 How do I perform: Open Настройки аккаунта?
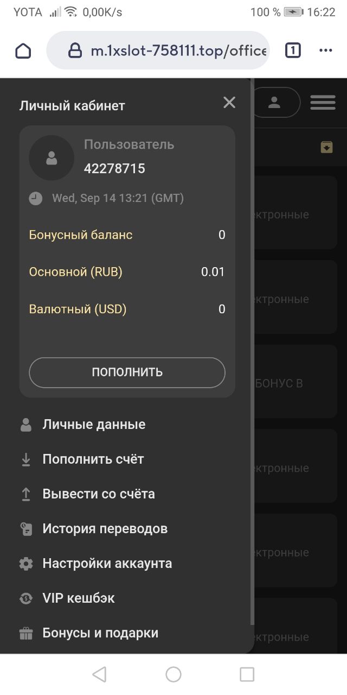tap(107, 564)
